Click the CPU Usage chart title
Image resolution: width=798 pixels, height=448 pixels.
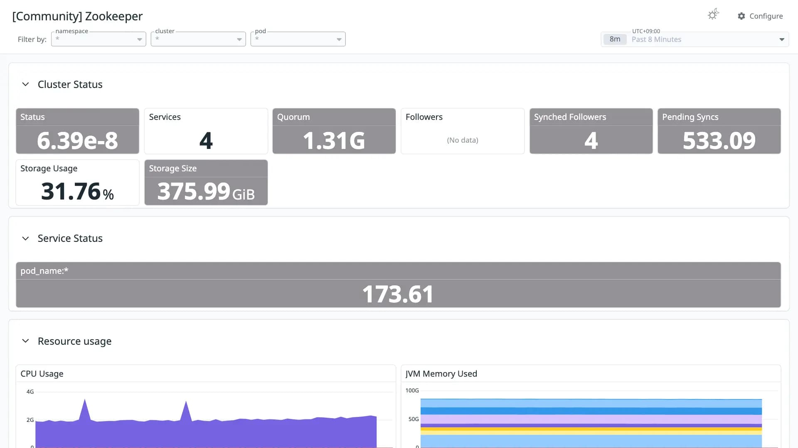(x=42, y=374)
